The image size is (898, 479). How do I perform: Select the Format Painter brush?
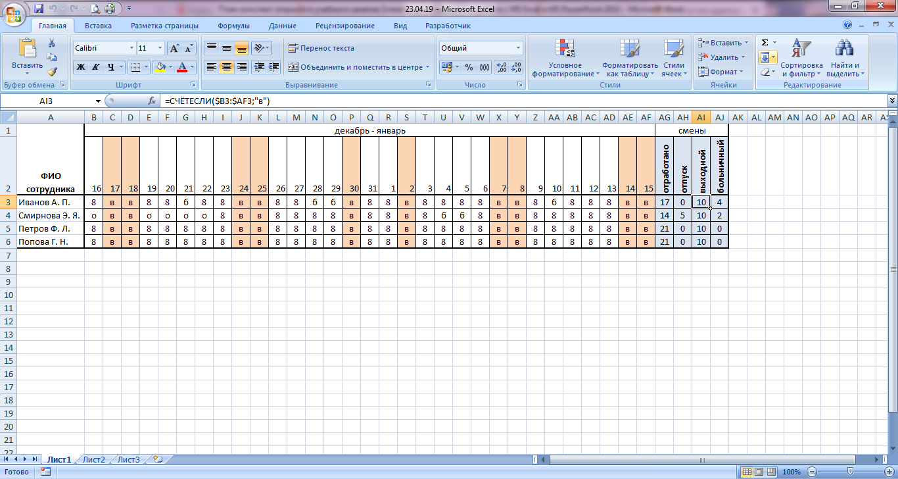coord(52,72)
